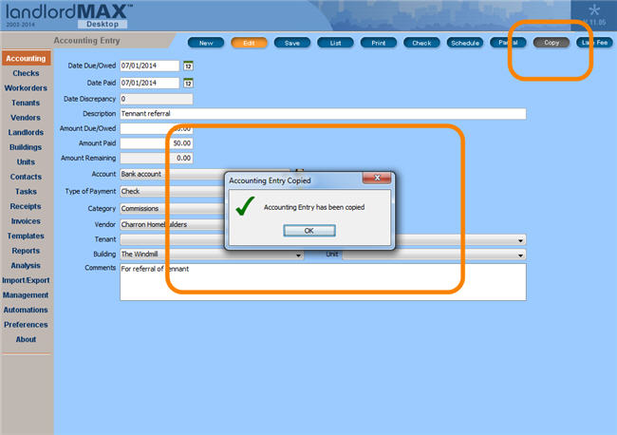Click the Amount Paid field

[157, 143]
